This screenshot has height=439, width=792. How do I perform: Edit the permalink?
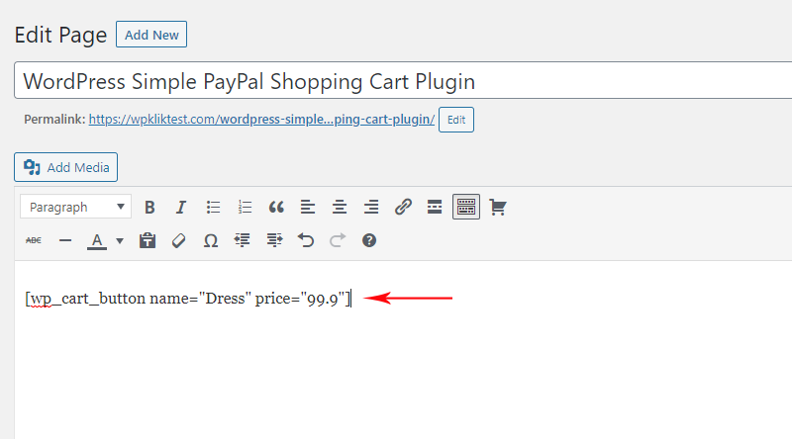tap(456, 120)
